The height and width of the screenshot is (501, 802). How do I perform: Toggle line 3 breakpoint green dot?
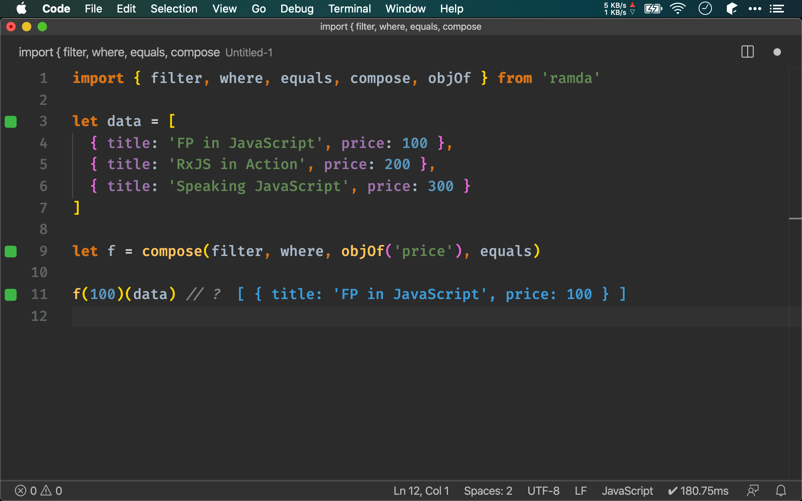11,121
